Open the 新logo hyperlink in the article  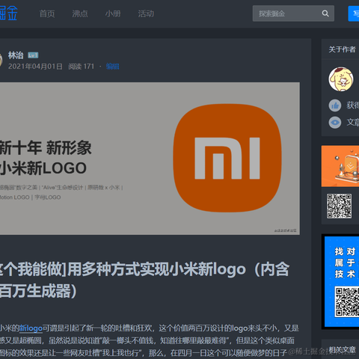[x=31, y=328]
